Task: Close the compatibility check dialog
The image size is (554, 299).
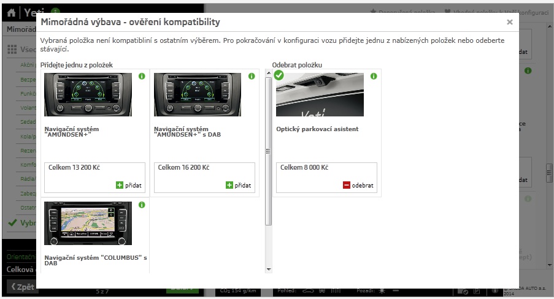Action: pos(509,22)
